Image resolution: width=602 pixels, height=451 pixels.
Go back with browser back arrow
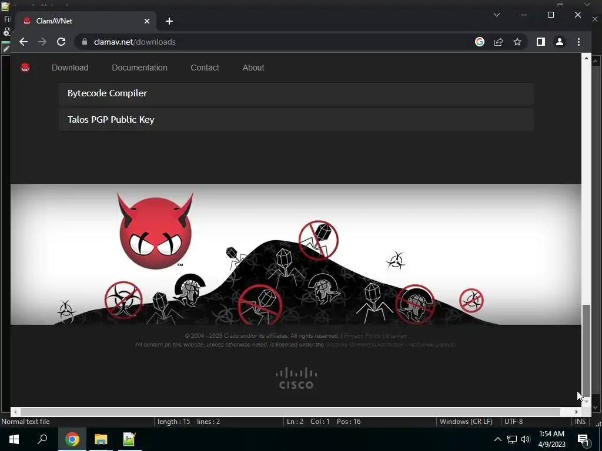coord(24,42)
